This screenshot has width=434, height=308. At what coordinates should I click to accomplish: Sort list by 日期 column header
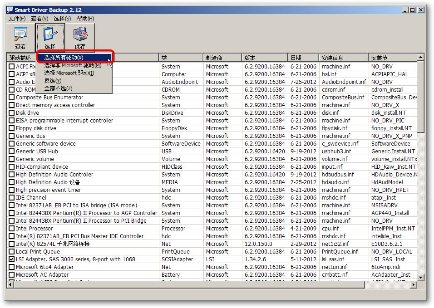[303, 58]
